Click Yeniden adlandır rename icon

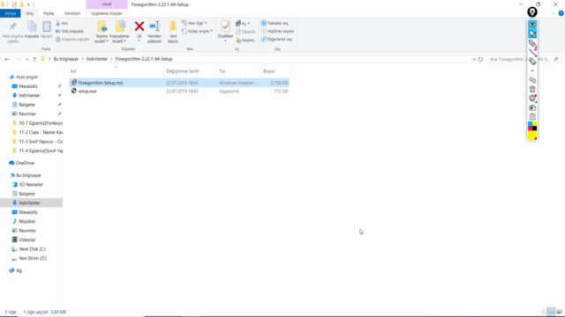tap(154, 26)
